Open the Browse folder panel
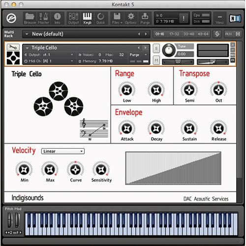Image resolution: width=246 pixels, height=246 pixels. click(30, 18)
